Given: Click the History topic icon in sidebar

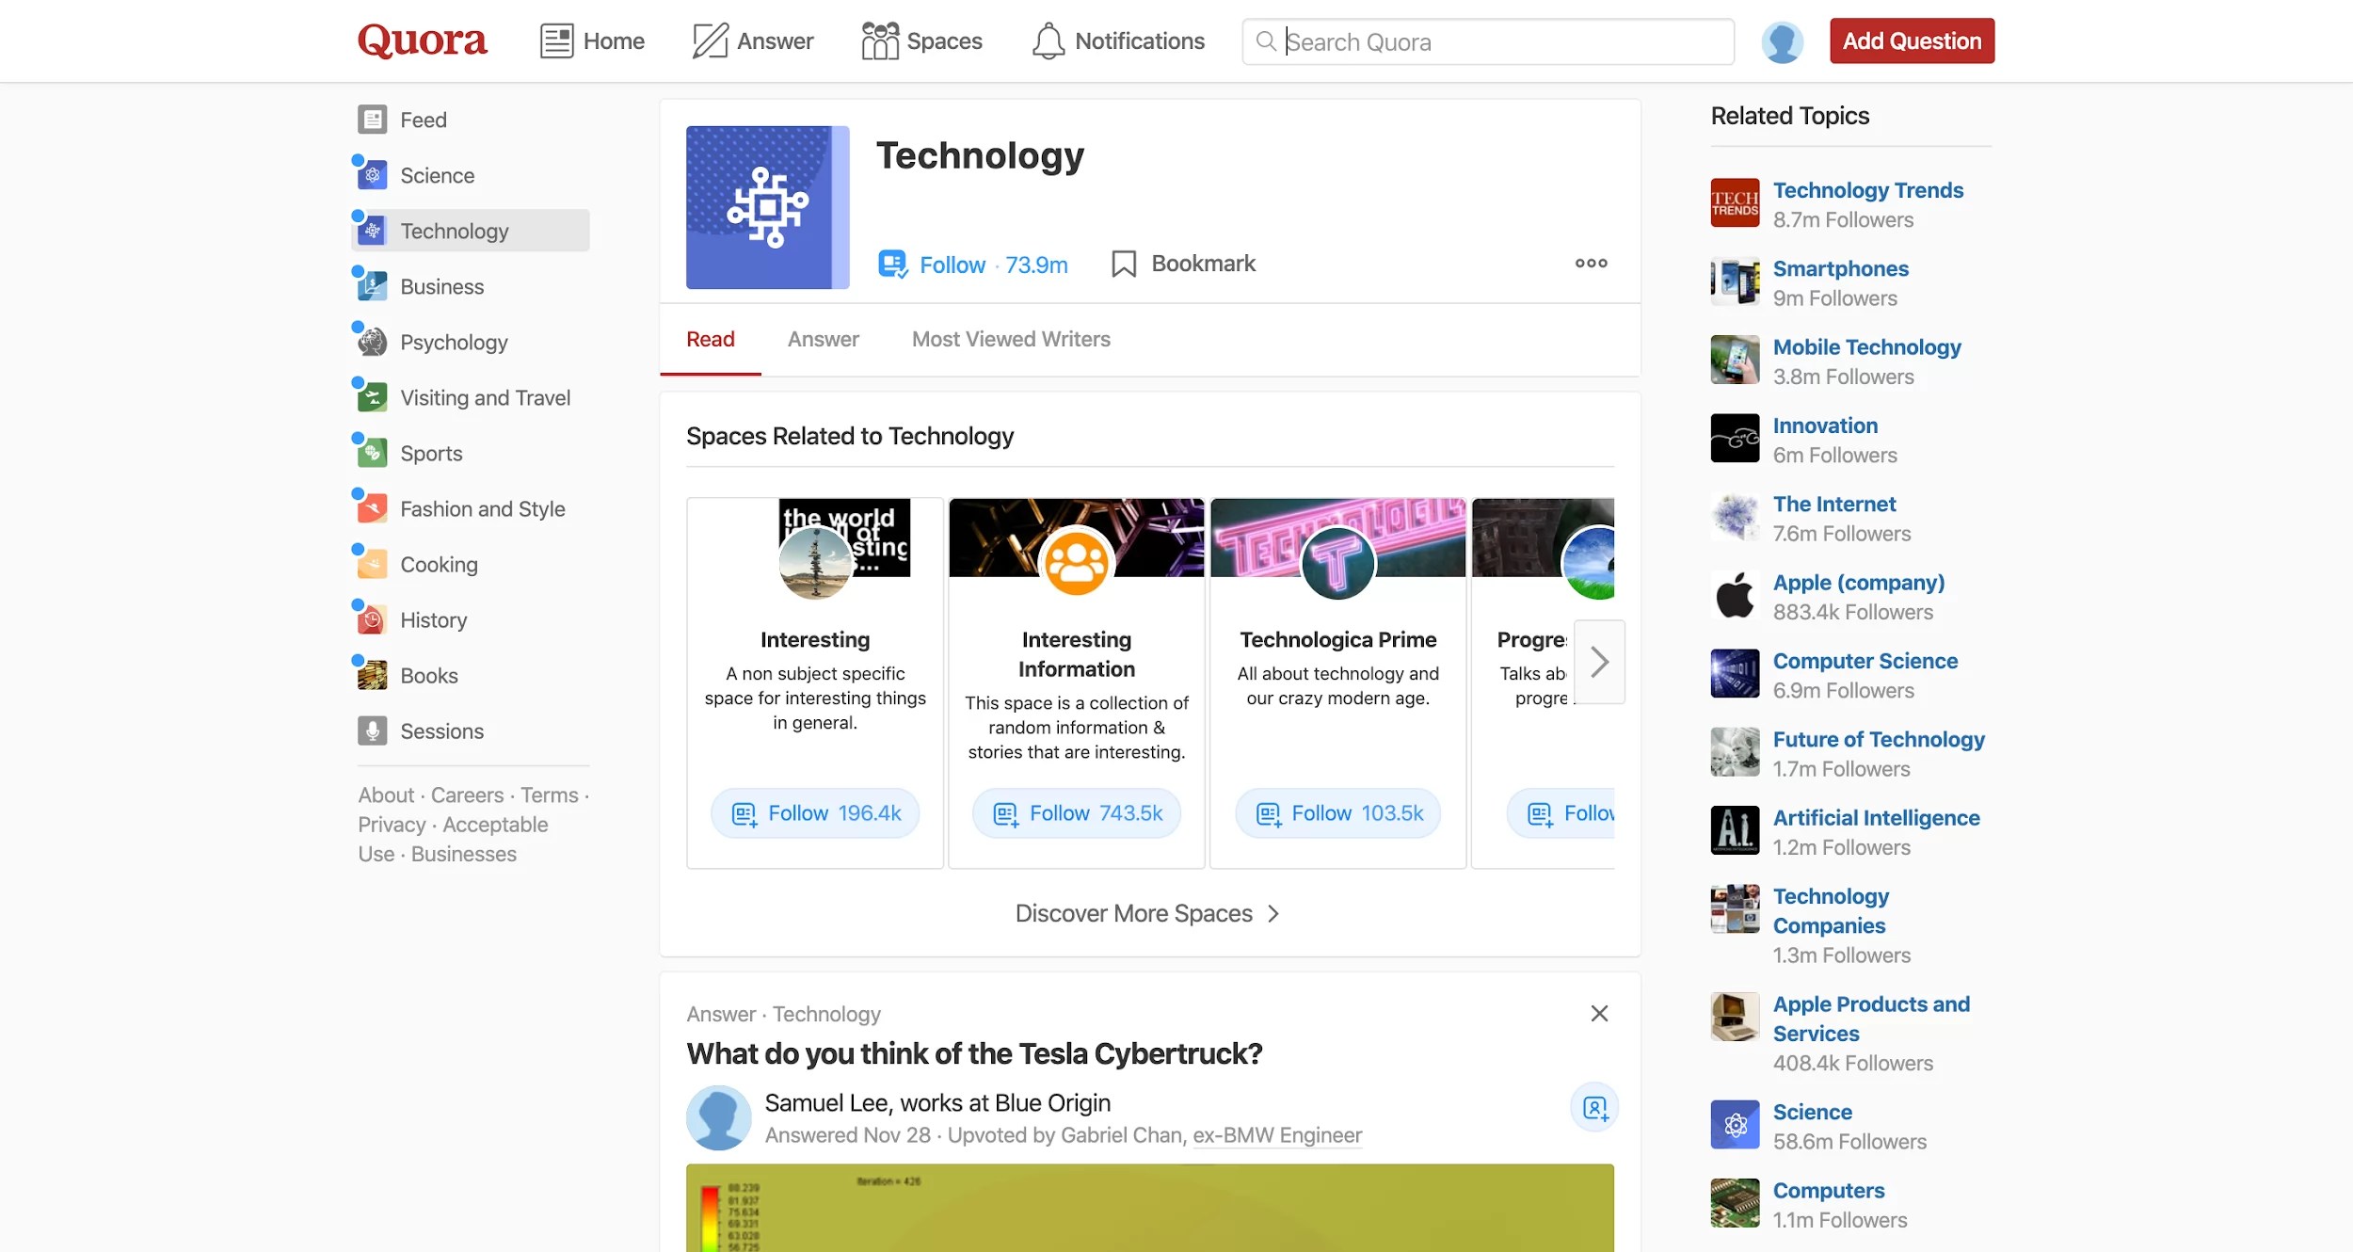Looking at the screenshot, I should [373, 619].
